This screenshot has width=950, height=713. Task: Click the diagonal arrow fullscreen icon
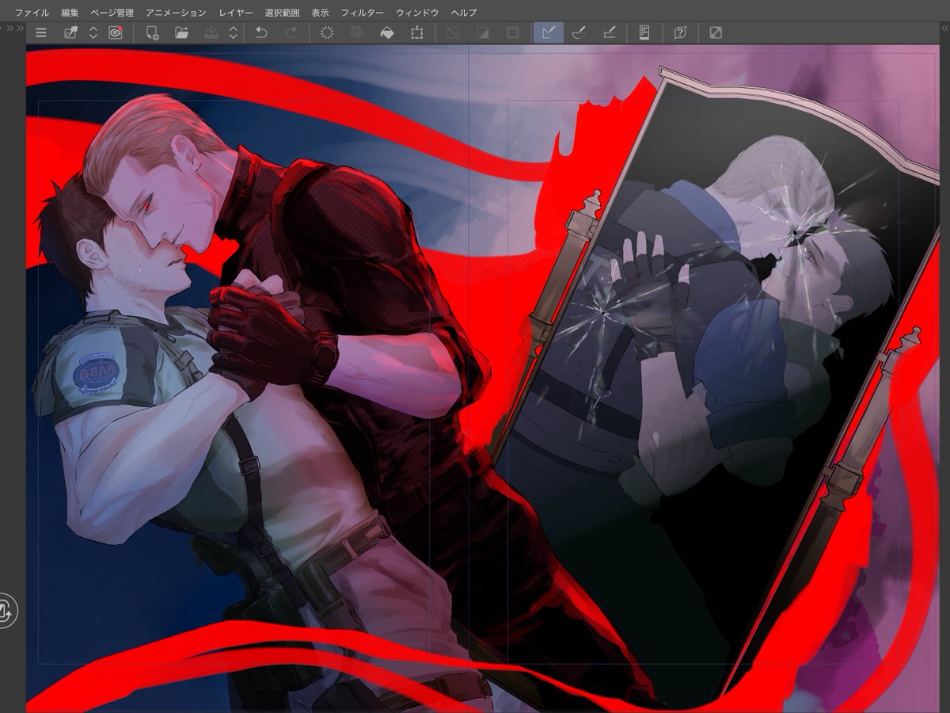tap(716, 32)
